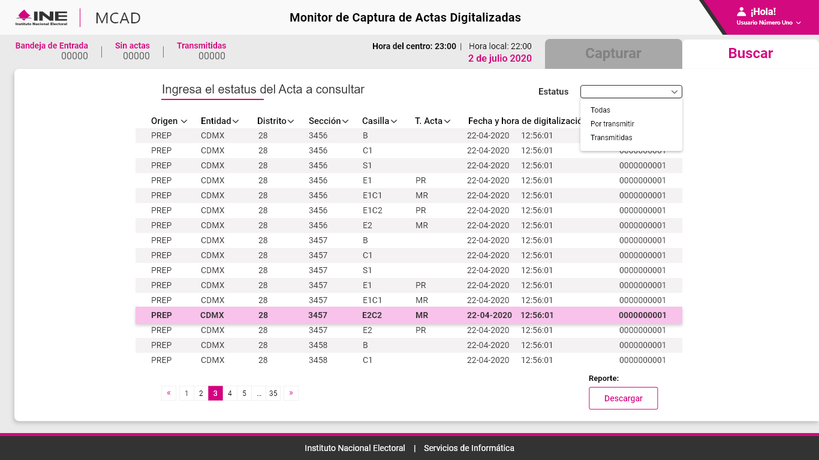
Task: Go to next pages with » button
Action: coord(291,393)
